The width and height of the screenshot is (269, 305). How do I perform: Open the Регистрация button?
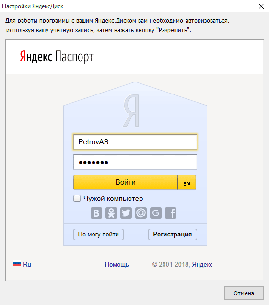tap(173, 235)
